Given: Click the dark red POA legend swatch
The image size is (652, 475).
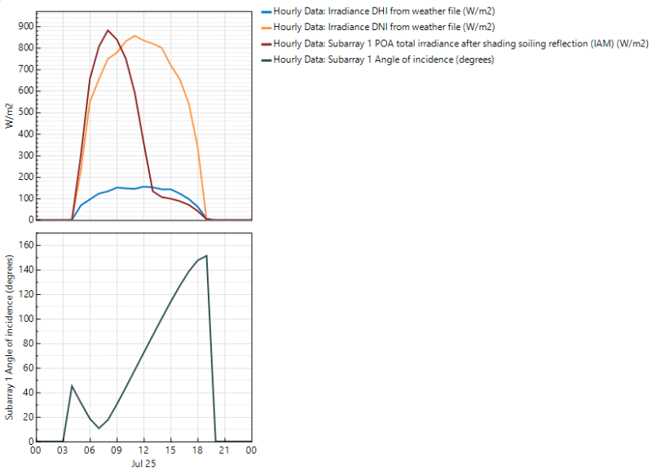Looking at the screenshot, I should pos(266,44).
